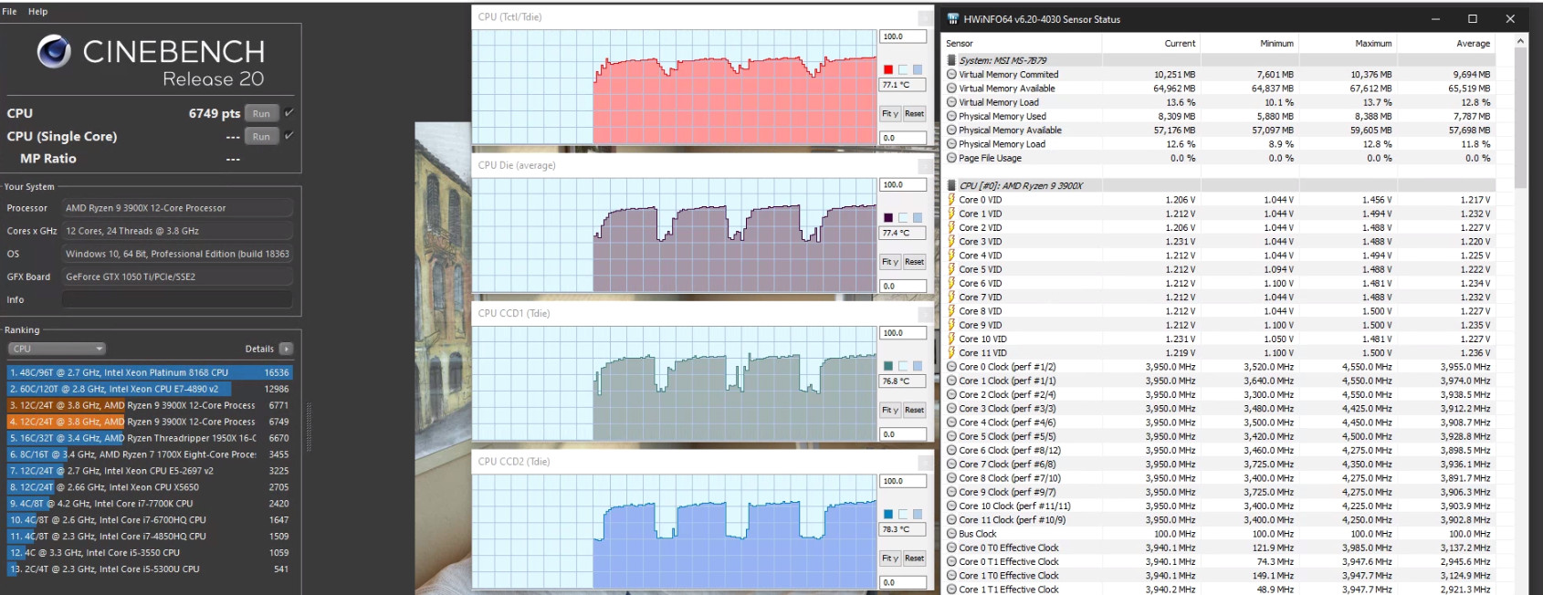Click the icon beside Core 0 T0 Effective Clock
The height and width of the screenshot is (595, 1543).
pos(951,548)
